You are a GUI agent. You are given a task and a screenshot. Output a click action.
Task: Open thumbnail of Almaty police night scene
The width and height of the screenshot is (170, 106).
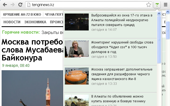pyautogui.click(x=77, y=22)
